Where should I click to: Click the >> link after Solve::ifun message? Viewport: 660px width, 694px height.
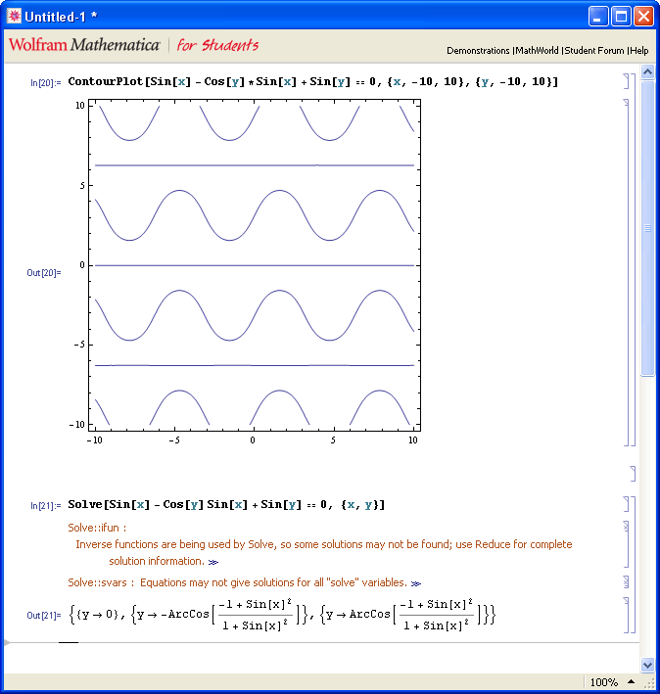pos(213,562)
